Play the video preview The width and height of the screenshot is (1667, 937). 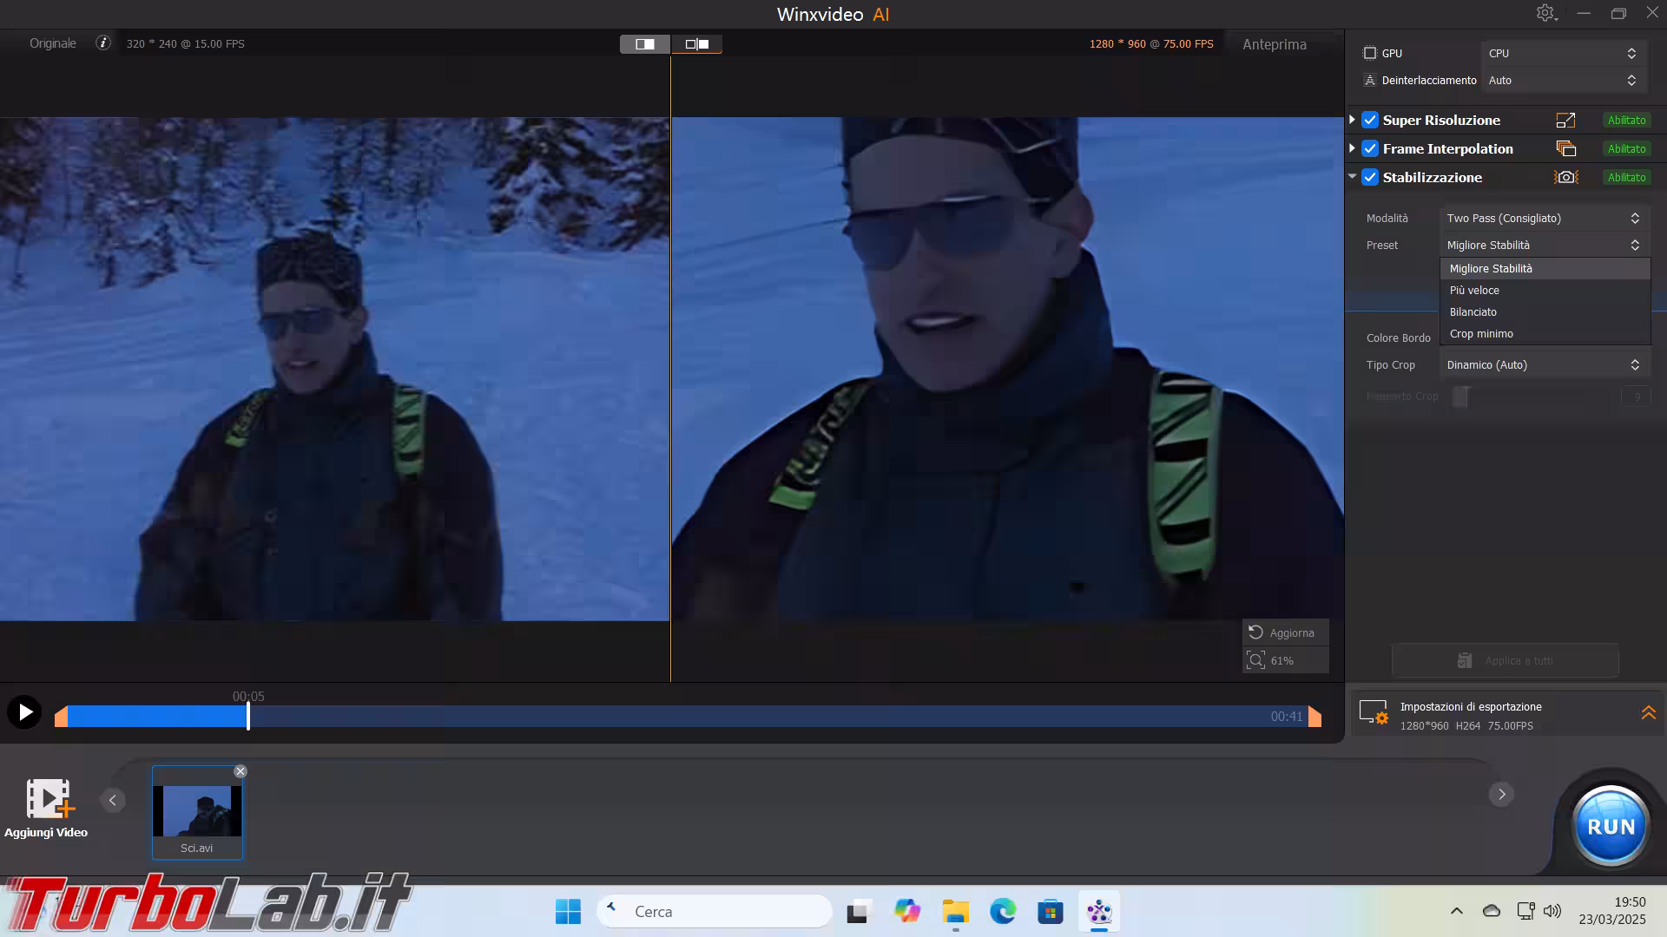(x=24, y=712)
